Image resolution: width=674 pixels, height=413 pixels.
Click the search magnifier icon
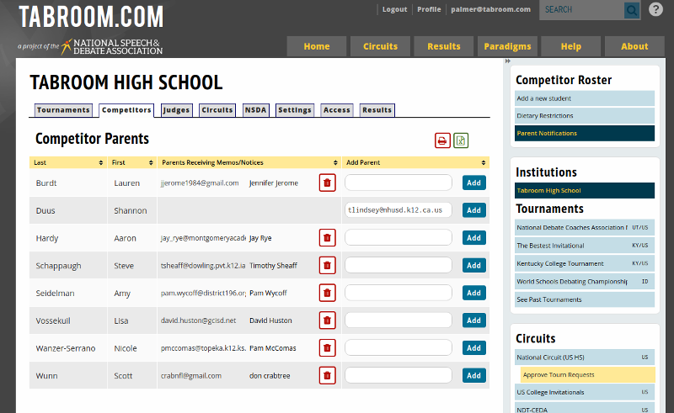pyautogui.click(x=631, y=10)
